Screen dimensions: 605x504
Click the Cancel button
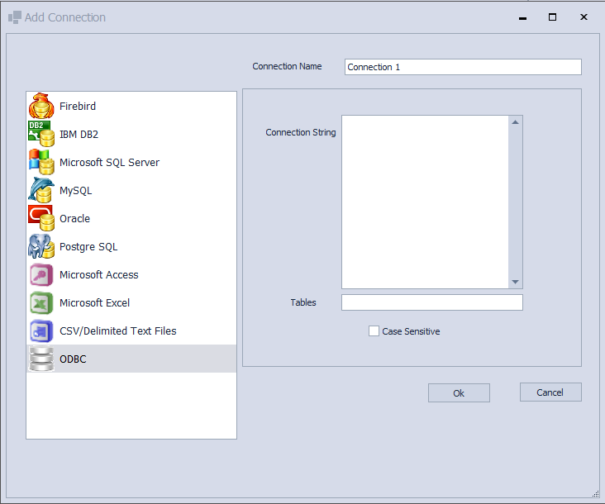(x=550, y=392)
